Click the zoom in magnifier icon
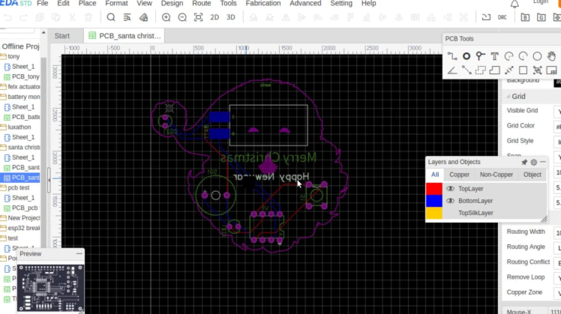The height and width of the screenshot is (314, 561). [164, 17]
